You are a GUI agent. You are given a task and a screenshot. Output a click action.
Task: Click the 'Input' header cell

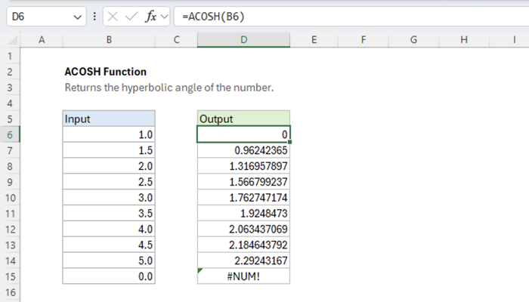(109, 119)
